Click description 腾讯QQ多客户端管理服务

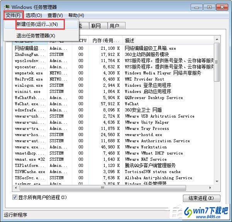coord(150,165)
